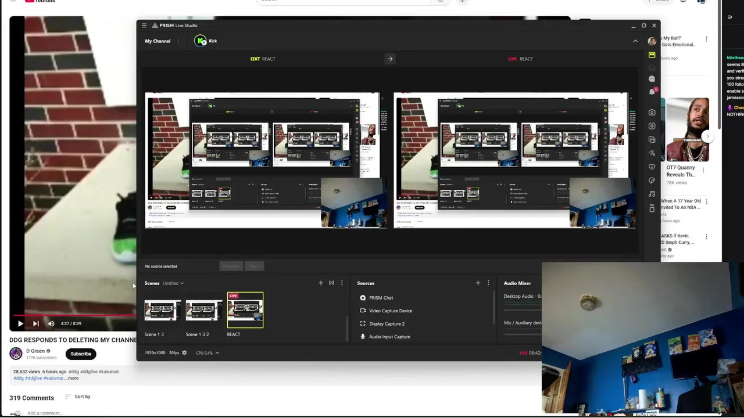Toggle the yellow studio layout icon
This screenshot has width=744, height=418.
(x=652, y=55)
